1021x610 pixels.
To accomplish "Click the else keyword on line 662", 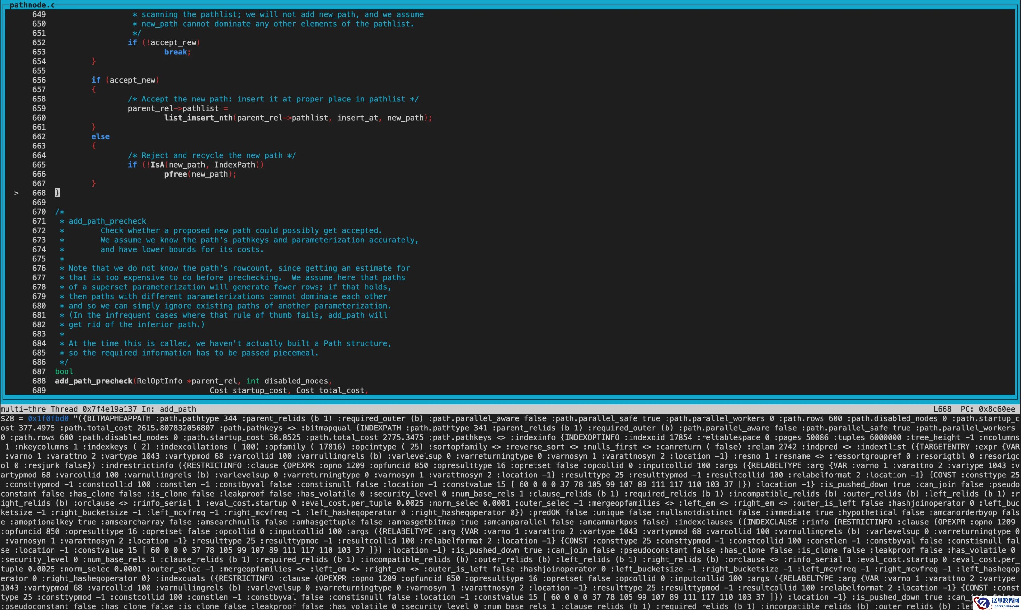I will coord(100,136).
